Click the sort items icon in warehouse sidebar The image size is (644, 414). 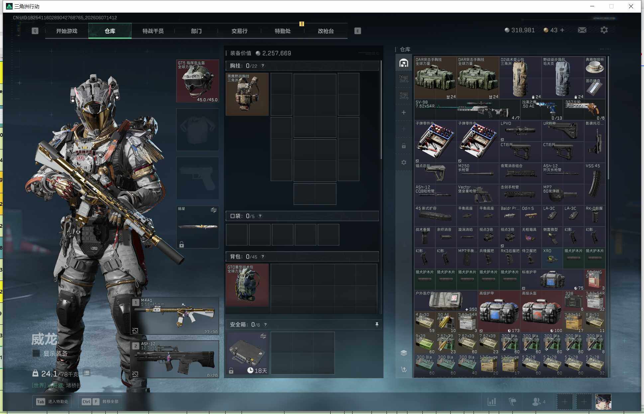pos(404,370)
